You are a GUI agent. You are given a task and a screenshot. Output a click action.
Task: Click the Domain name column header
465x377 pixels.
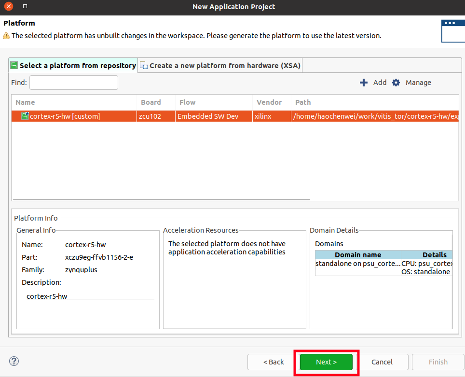pos(358,255)
